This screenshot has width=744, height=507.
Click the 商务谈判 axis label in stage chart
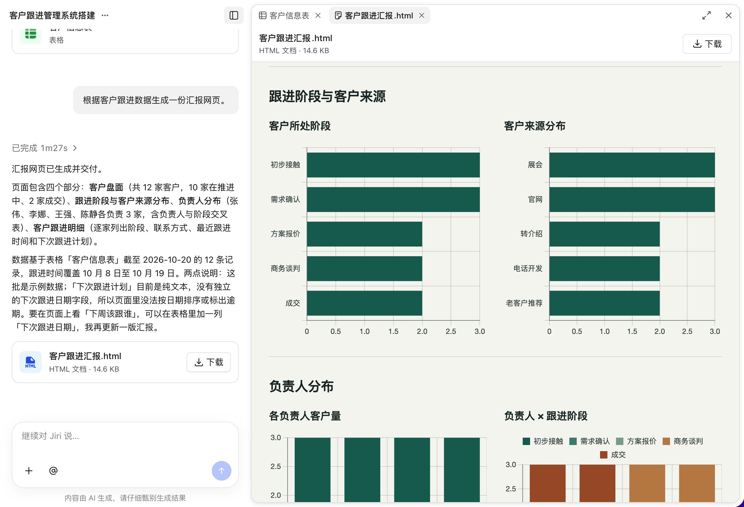click(285, 269)
